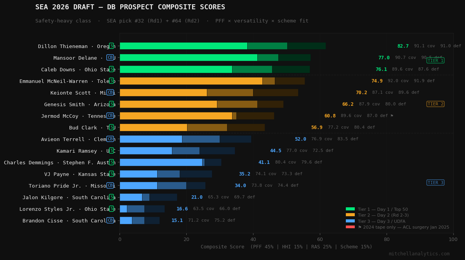Click the S badge beside Emmanuel McNeil-Warren
465x260 pixels.
tap(111, 81)
